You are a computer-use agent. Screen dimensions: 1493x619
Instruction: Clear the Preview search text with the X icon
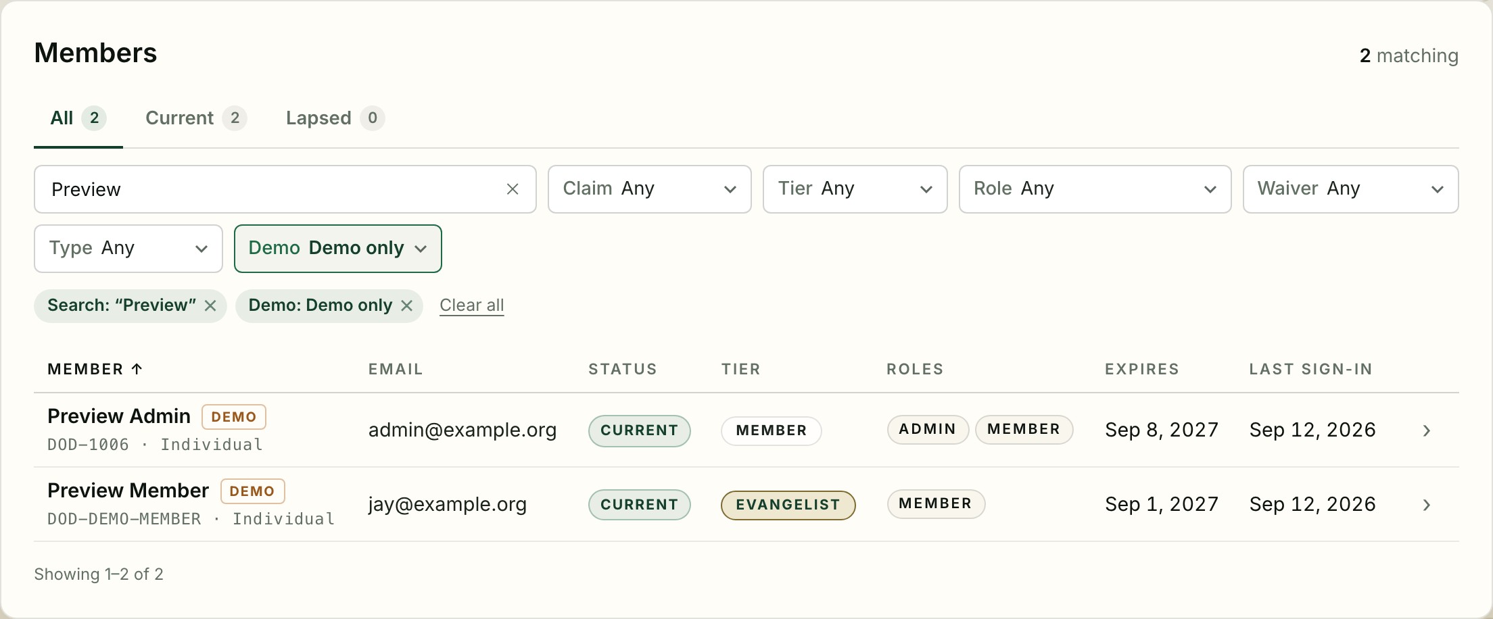pos(513,189)
